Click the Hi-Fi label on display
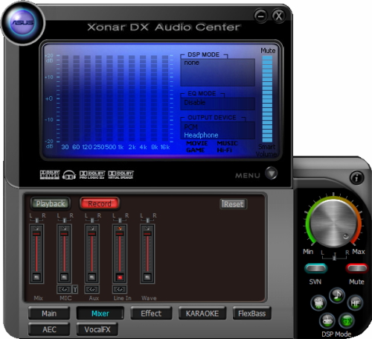The image size is (372, 339). pos(225,151)
